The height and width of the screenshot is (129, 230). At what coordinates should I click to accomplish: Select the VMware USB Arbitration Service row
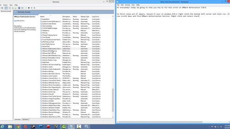point(70,56)
